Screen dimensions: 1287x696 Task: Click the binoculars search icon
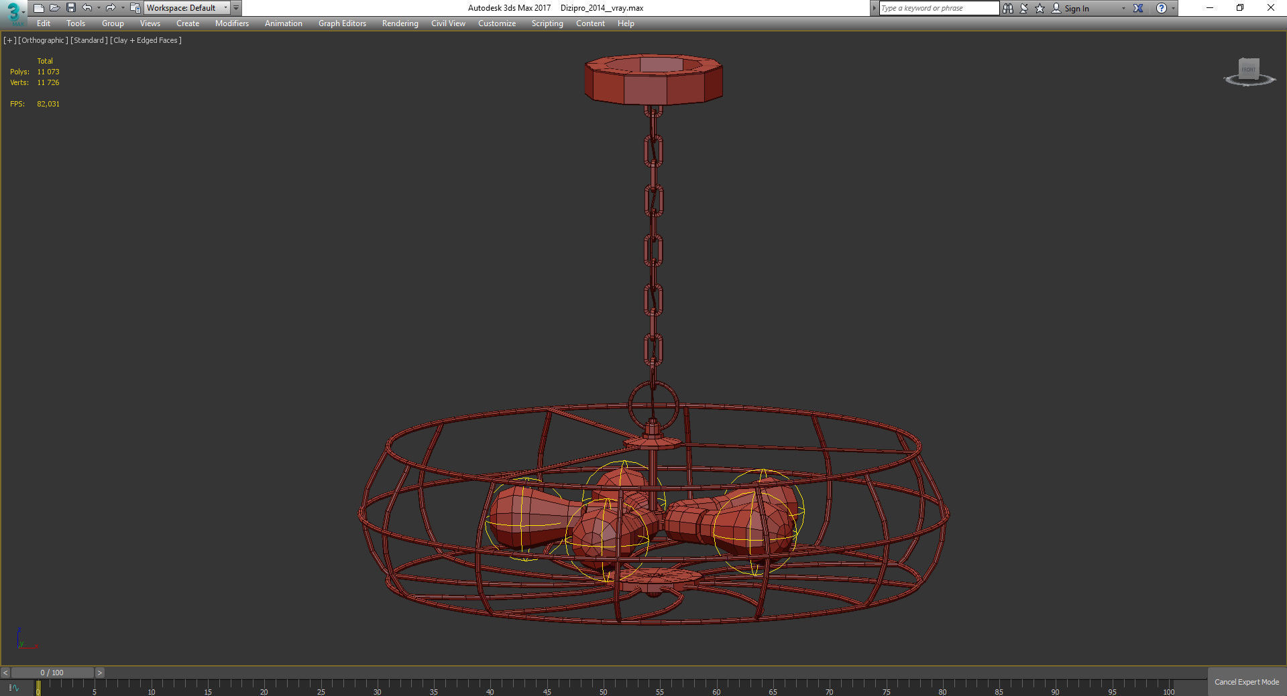click(1007, 8)
